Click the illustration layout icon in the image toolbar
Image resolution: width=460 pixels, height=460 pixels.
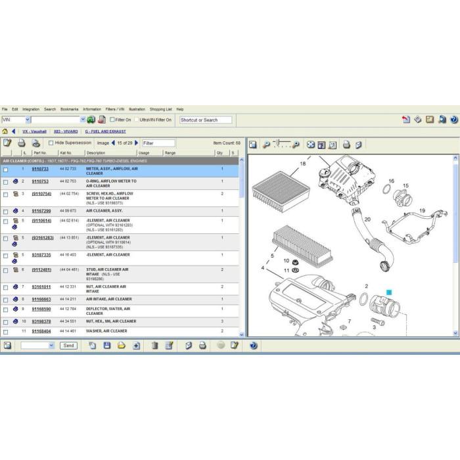click(x=253, y=145)
